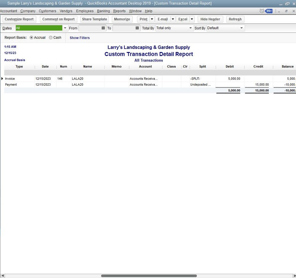The width and height of the screenshot is (296, 278).
Task: Open the Employees menu
Action: (x=85, y=11)
